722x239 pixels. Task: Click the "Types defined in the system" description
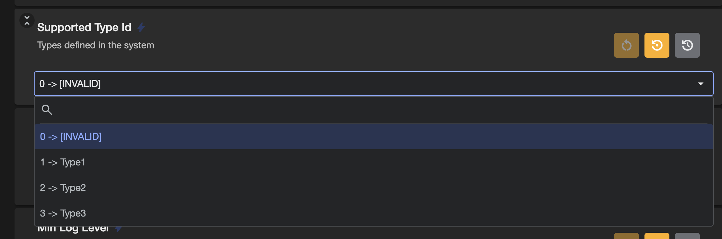[96, 45]
